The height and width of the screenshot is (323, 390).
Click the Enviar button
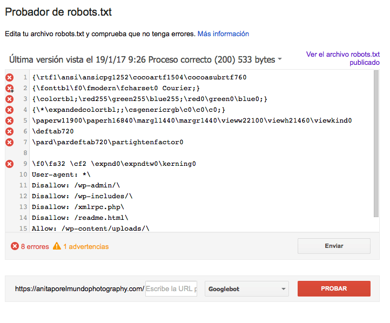pyautogui.click(x=334, y=246)
